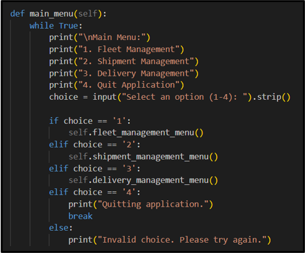Click the .strip() method call

tap(273, 97)
